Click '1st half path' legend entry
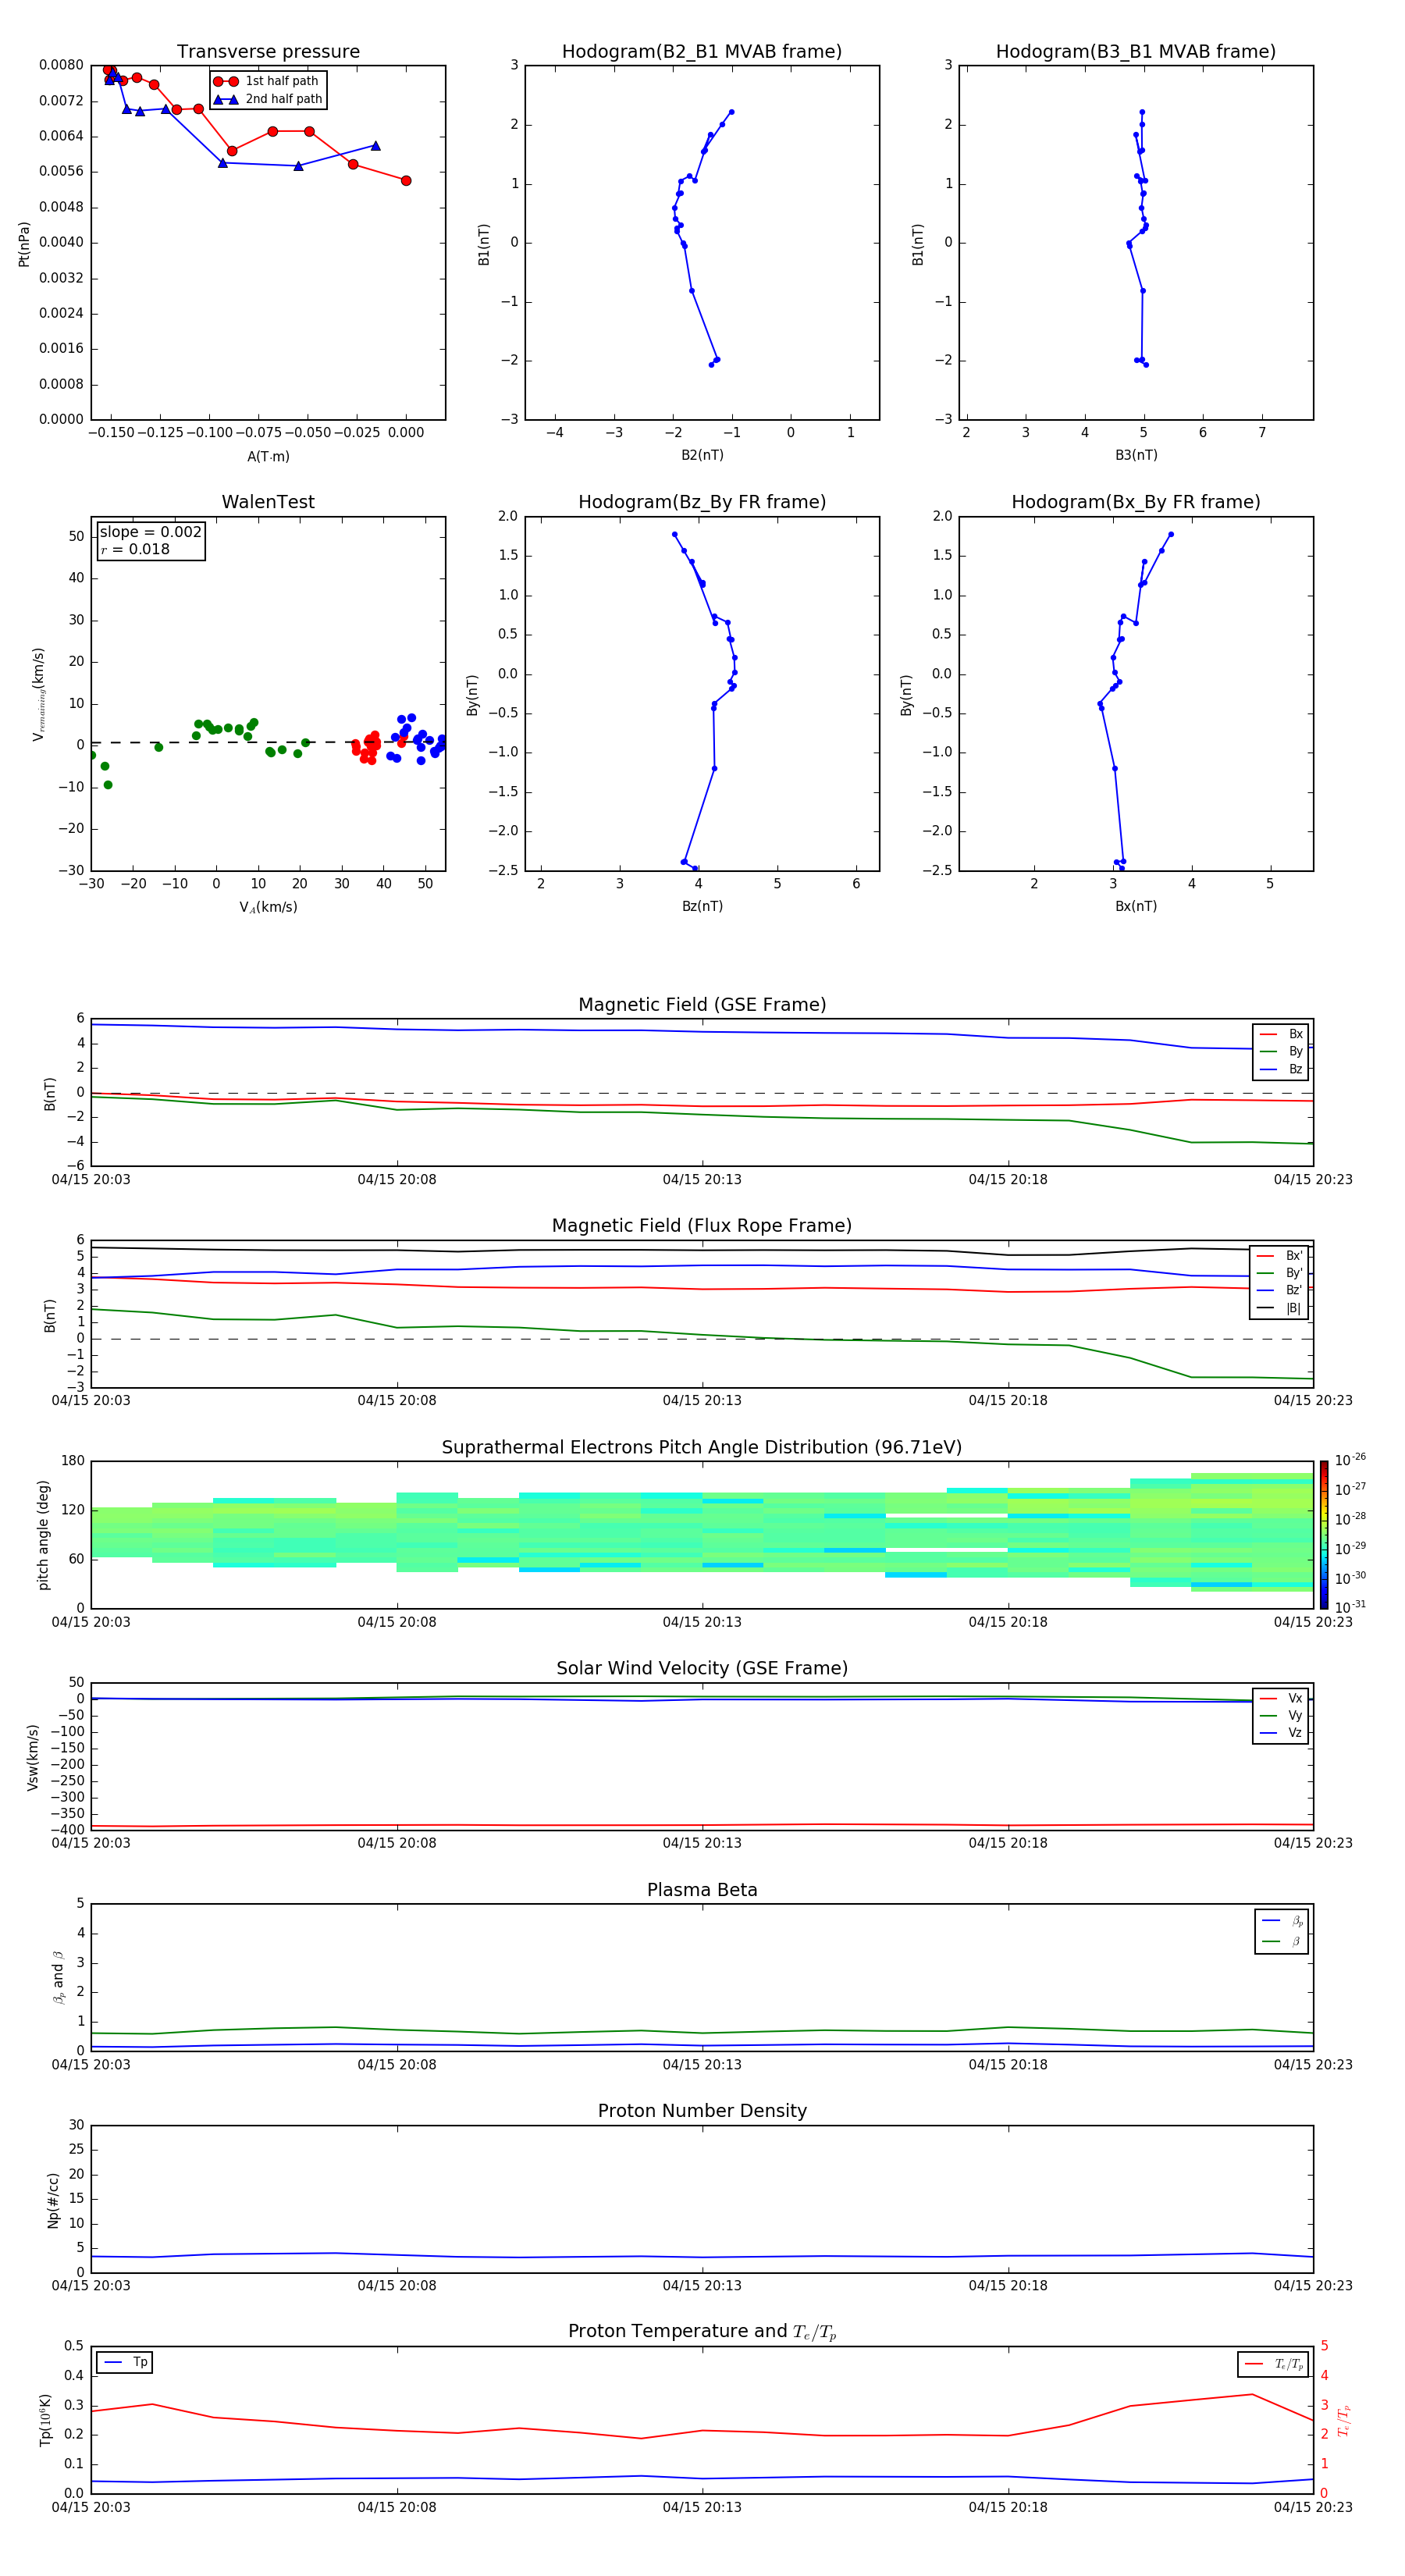Screen dimensions: 1405x2576 click(267, 81)
